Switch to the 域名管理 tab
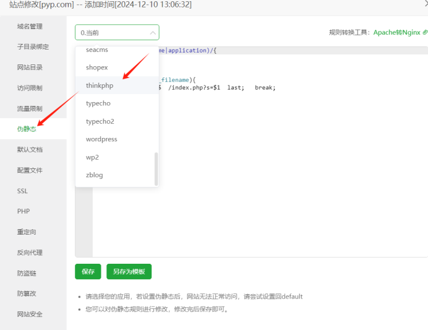Viewport: 428px width, 330px height. [30, 26]
